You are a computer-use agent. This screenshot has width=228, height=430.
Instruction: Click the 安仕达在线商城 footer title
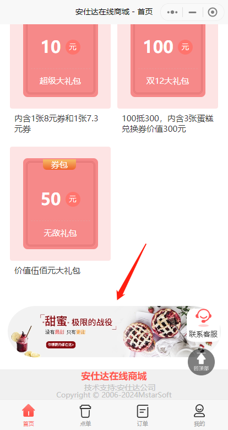(114, 376)
